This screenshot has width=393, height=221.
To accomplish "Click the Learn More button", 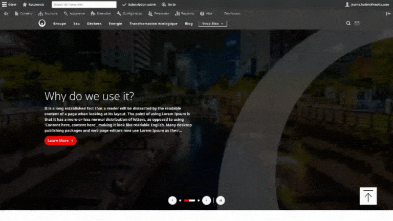I will coord(60,141).
